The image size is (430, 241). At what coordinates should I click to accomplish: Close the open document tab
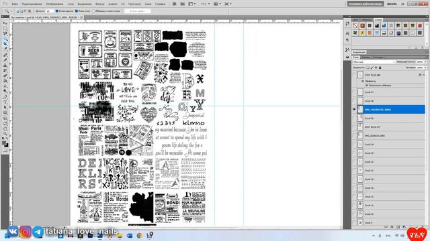81,17
